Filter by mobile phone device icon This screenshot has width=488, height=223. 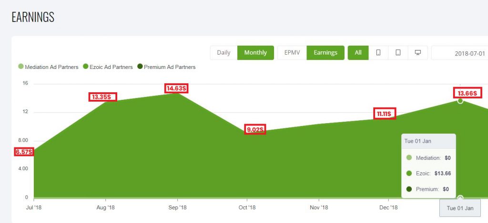coord(378,53)
